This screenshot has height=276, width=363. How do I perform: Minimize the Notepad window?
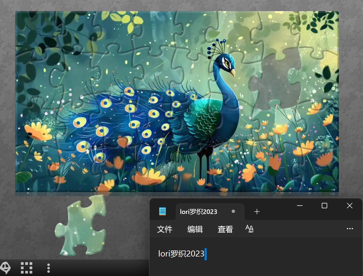pyautogui.click(x=300, y=206)
